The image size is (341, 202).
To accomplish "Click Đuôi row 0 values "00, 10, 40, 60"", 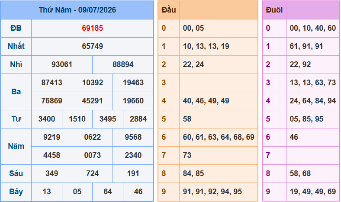I will [x=313, y=28].
